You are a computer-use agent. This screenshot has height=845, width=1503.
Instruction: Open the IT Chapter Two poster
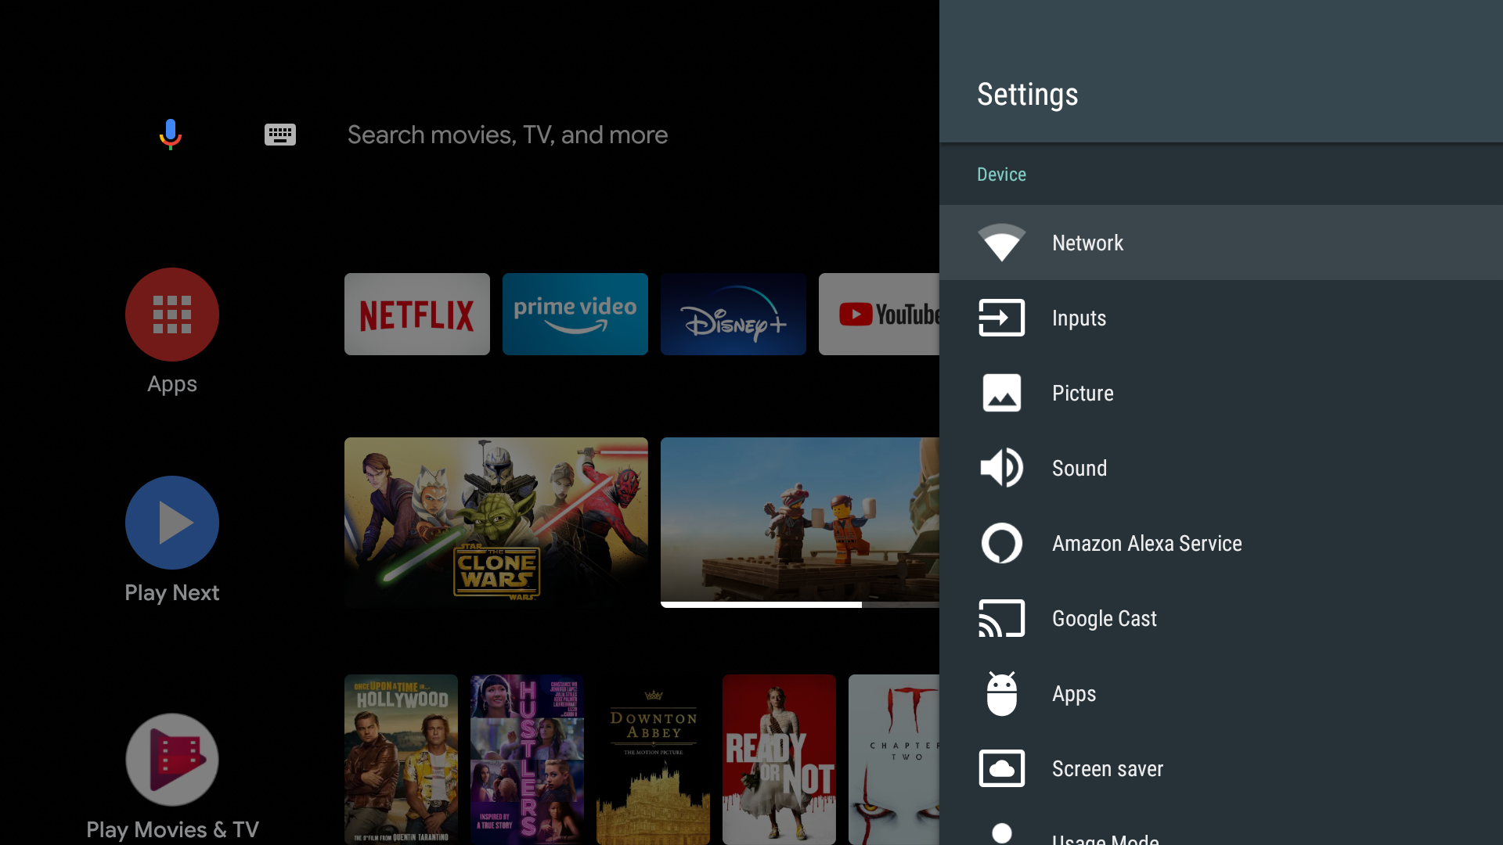coord(894,760)
